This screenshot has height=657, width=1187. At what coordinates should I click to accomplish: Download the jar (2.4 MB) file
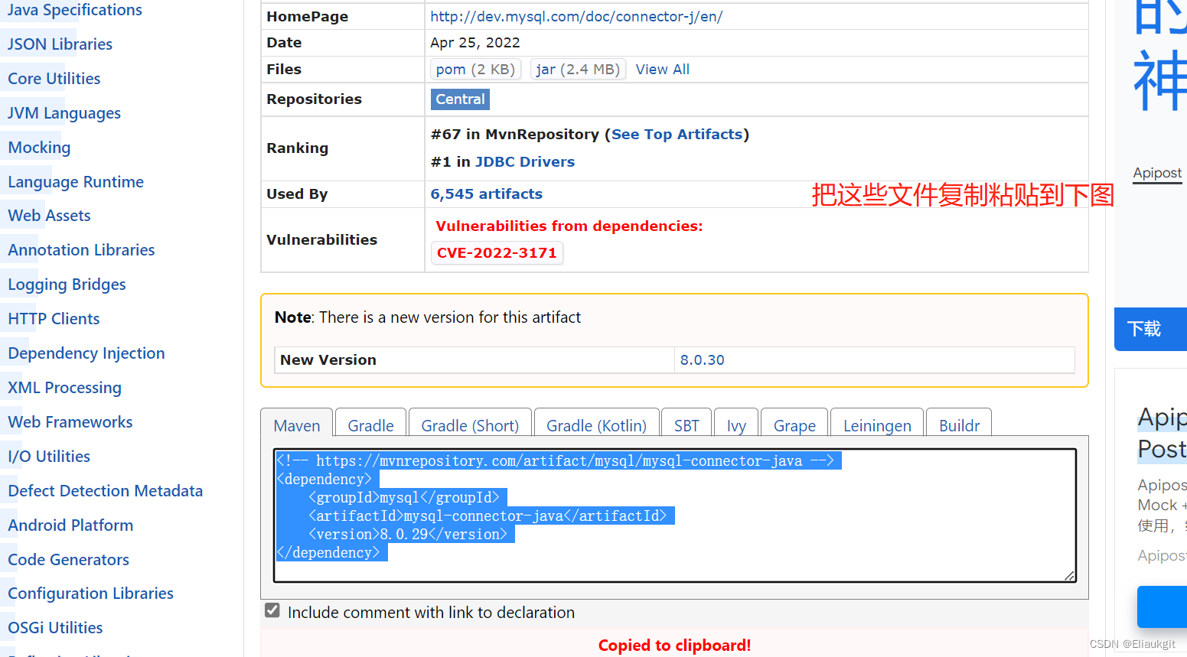(578, 69)
